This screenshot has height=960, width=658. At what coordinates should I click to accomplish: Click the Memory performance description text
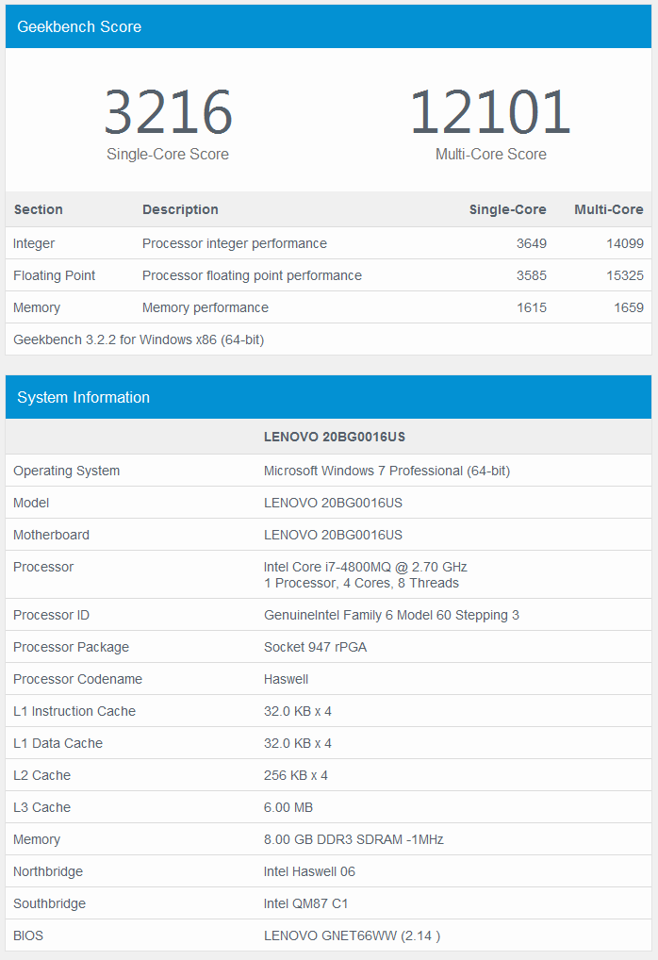(205, 307)
